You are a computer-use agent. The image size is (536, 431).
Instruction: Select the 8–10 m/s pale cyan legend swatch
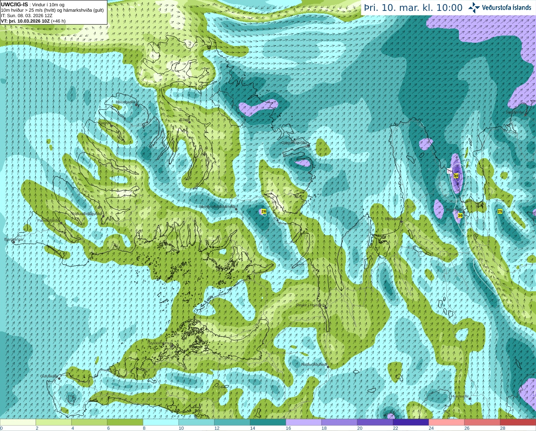(161, 422)
